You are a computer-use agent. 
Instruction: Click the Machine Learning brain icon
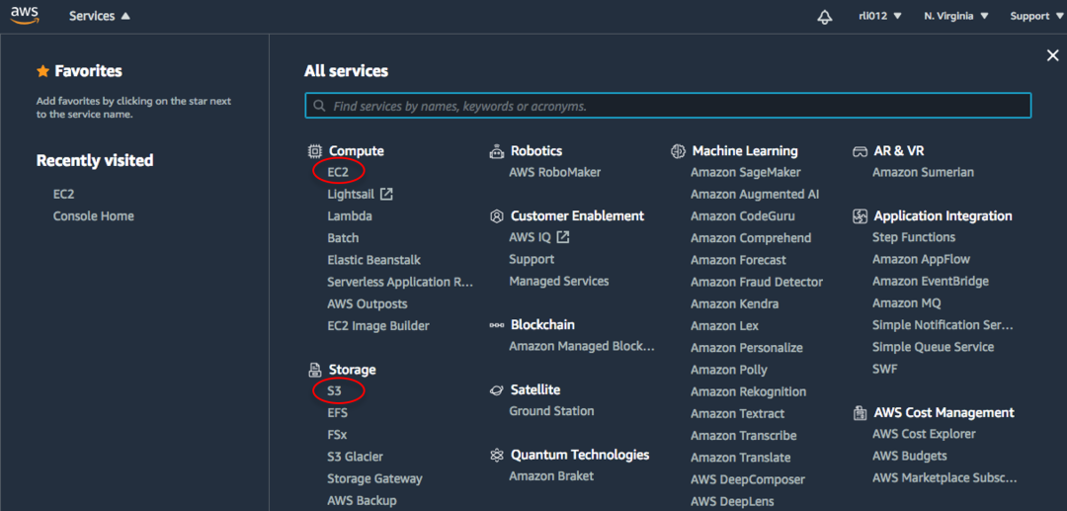tap(678, 151)
